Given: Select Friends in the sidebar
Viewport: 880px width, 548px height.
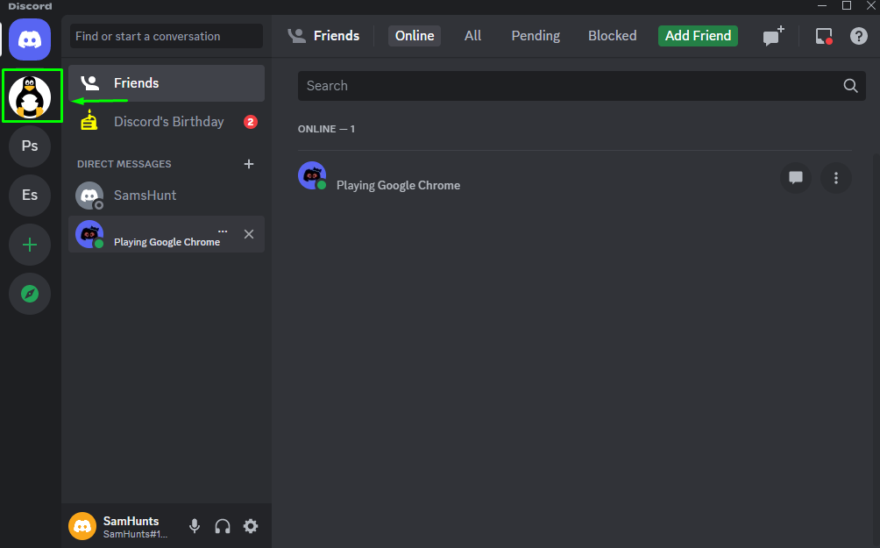Looking at the screenshot, I should click(167, 83).
